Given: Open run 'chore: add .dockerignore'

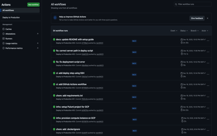Looking at the screenshot, I should tap(68, 129).
